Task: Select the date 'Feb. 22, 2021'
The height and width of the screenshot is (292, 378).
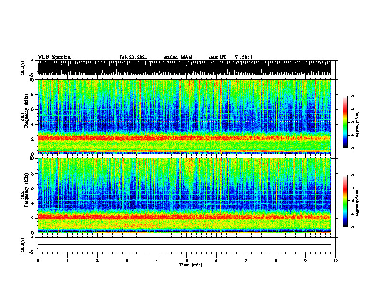Action: (x=133, y=57)
